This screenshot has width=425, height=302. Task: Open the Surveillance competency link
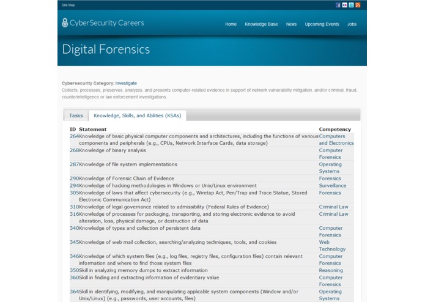[x=333, y=185]
